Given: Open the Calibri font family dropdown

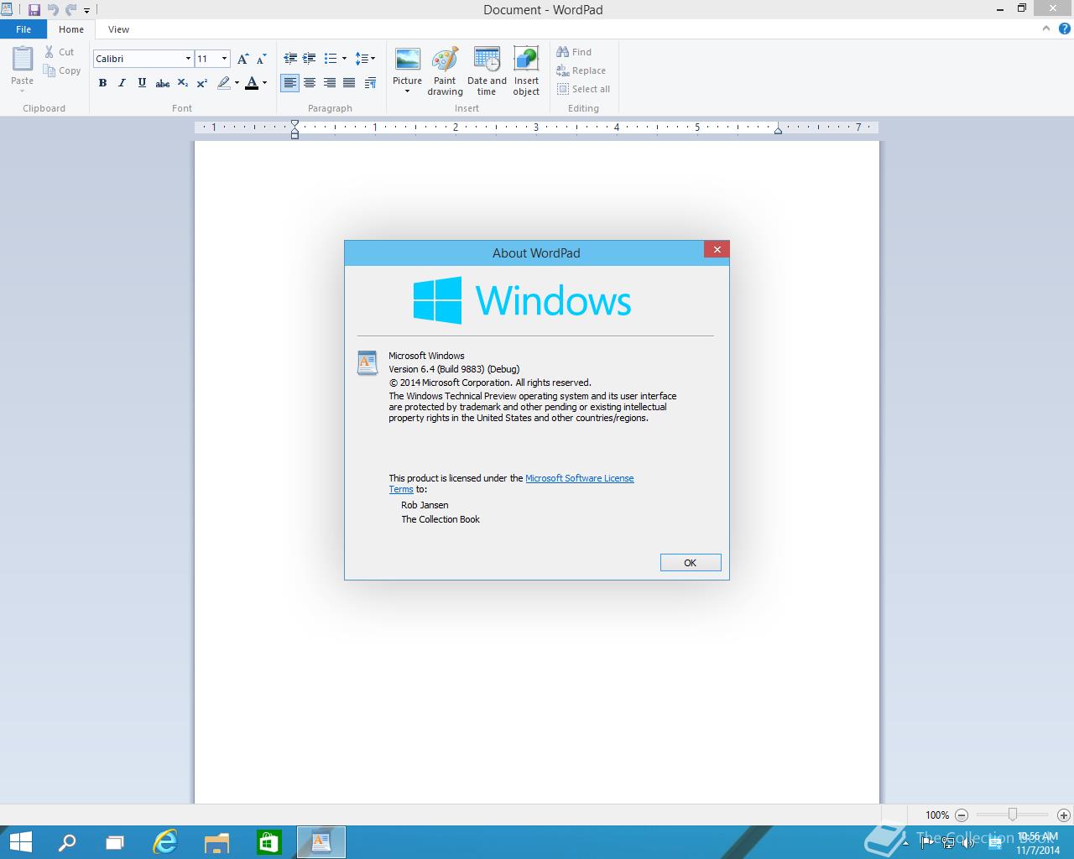Looking at the screenshot, I should 188,59.
